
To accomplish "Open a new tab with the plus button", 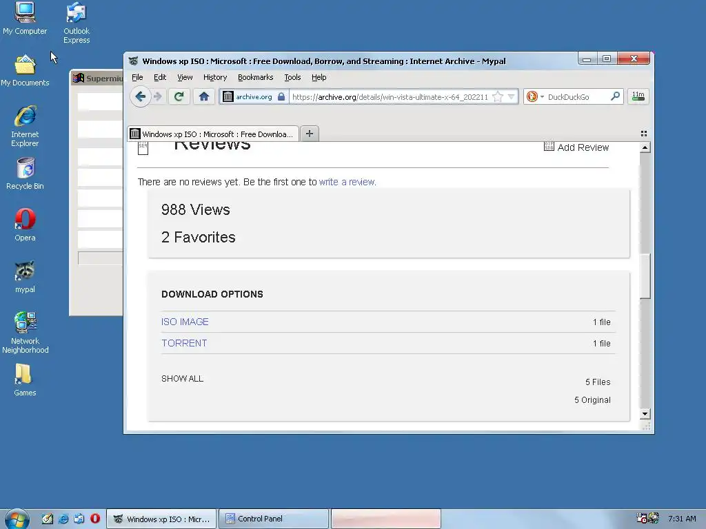I will pyautogui.click(x=310, y=134).
